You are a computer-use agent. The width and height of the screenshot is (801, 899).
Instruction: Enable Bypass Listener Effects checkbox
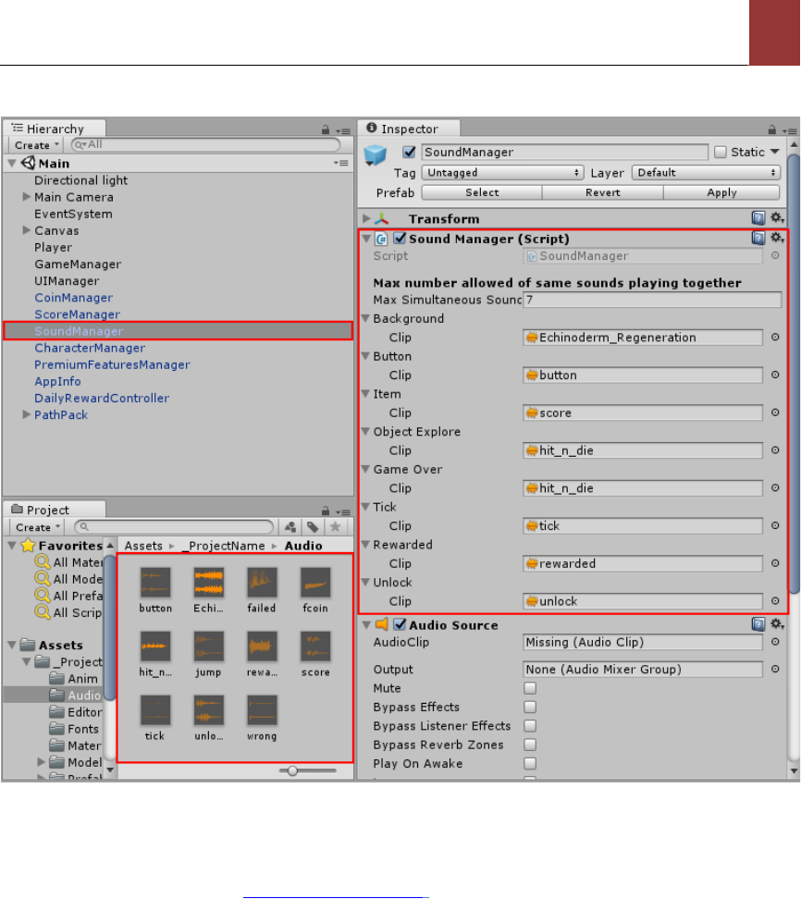pyautogui.click(x=530, y=725)
